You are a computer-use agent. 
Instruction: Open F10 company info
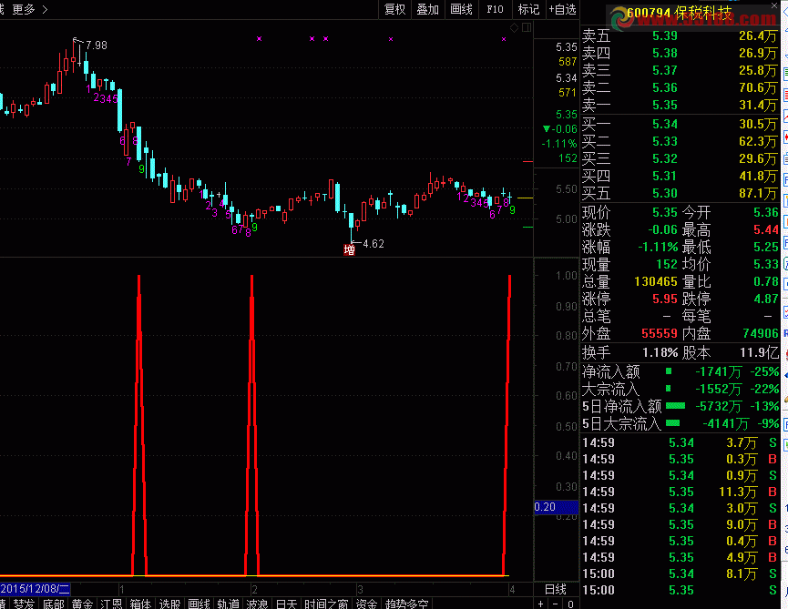(x=495, y=9)
